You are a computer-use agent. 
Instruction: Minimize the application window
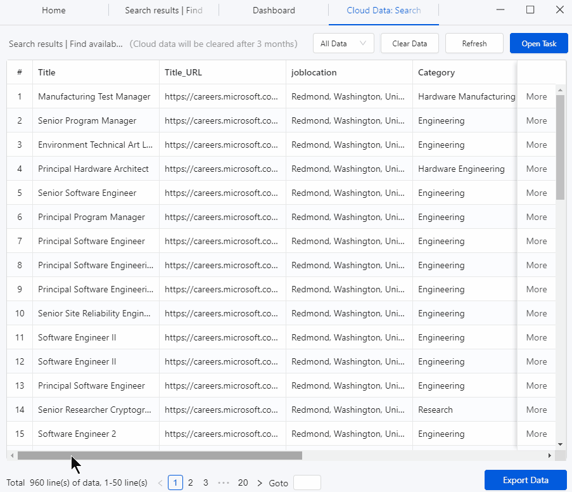pyautogui.click(x=500, y=10)
